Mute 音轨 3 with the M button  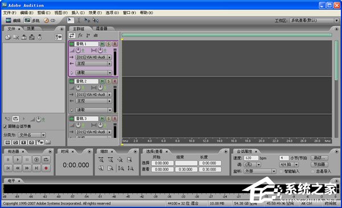tap(102, 119)
